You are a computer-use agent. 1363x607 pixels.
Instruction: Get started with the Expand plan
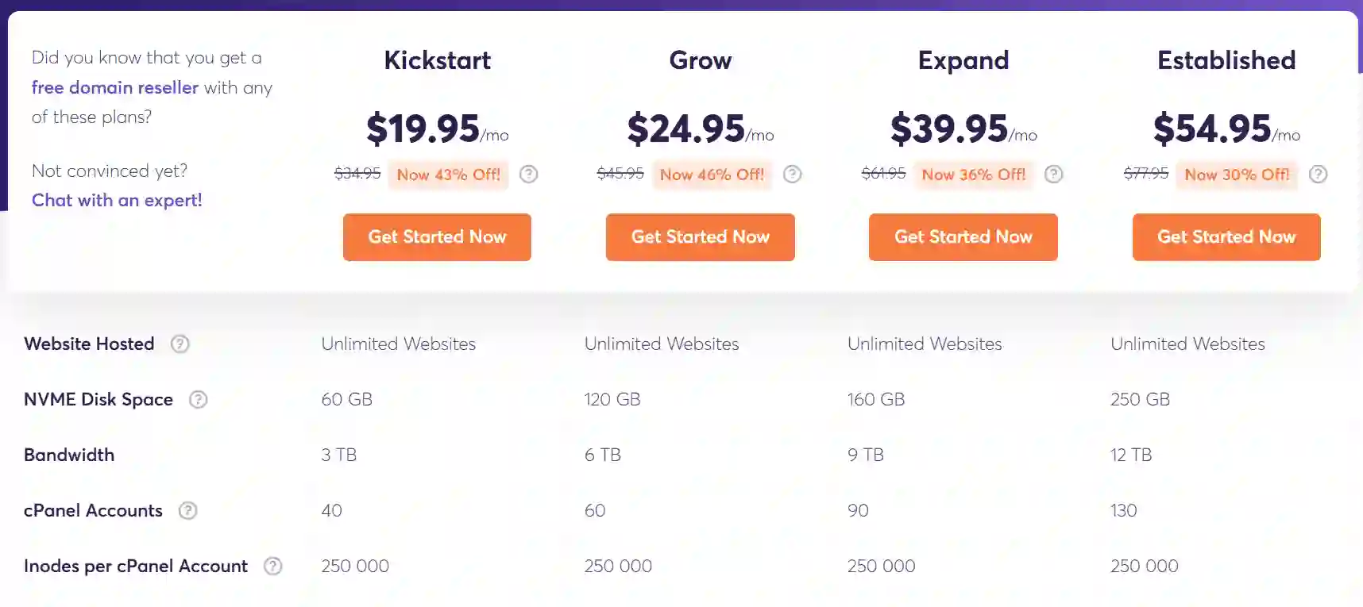click(x=963, y=236)
